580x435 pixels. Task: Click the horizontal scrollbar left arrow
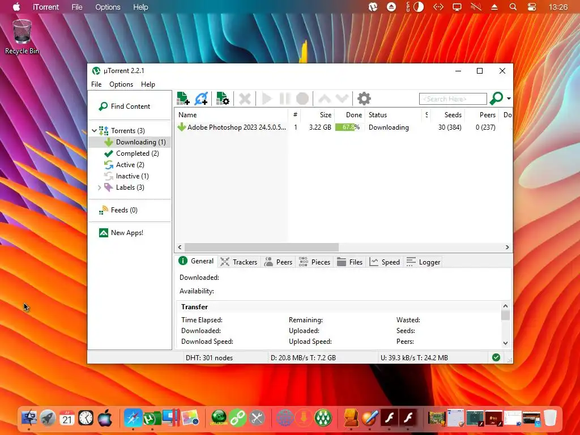(x=180, y=247)
